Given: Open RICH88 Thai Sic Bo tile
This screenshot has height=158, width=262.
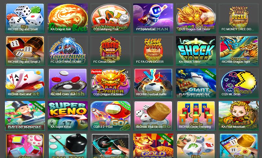Looking at the screenshot, I should tap(153, 115).
